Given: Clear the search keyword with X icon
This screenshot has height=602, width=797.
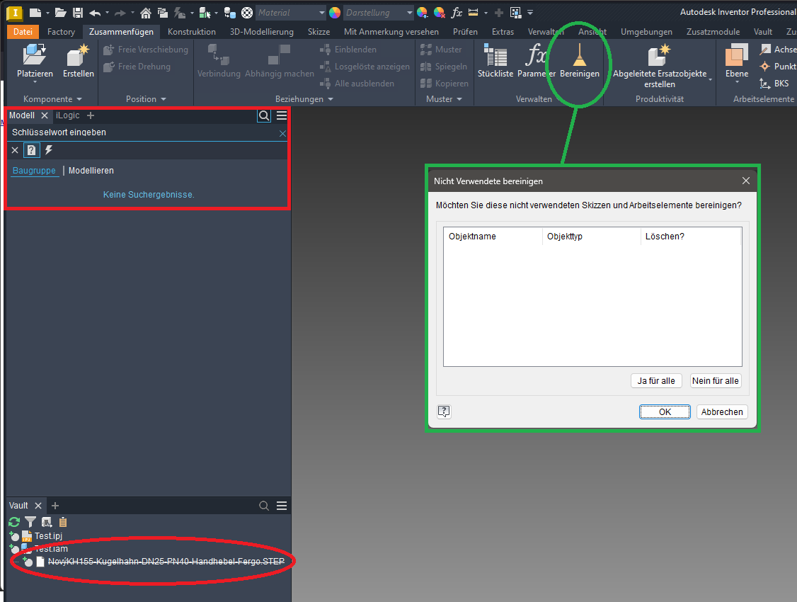Looking at the screenshot, I should [282, 134].
